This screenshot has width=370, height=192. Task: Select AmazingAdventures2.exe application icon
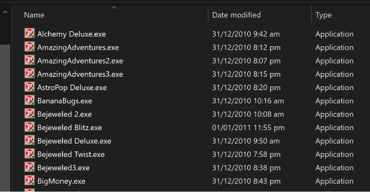click(30, 60)
